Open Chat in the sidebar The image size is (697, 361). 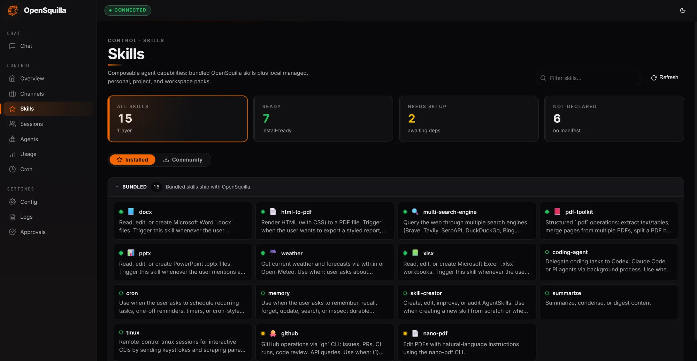48,46
